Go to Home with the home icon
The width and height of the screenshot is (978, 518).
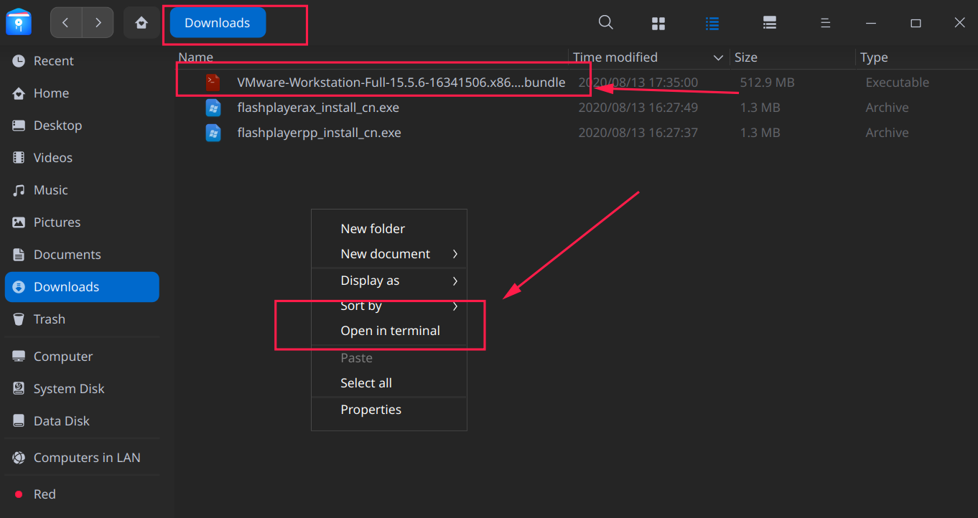[x=141, y=22]
